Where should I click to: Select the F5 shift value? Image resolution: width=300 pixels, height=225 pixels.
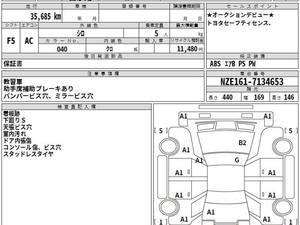pyautogui.click(x=11, y=41)
